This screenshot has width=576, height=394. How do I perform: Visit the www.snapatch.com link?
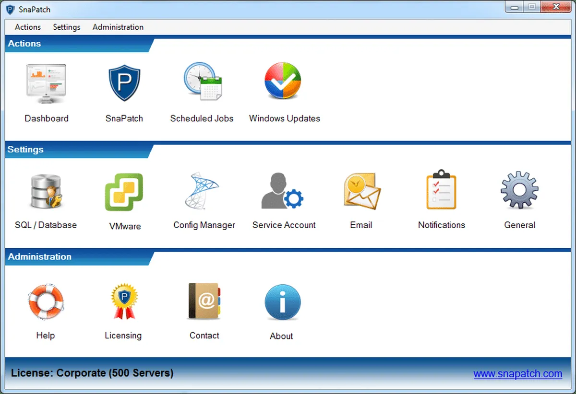tap(518, 374)
